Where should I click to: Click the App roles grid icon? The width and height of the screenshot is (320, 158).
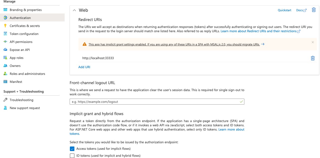(x=5, y=58)
